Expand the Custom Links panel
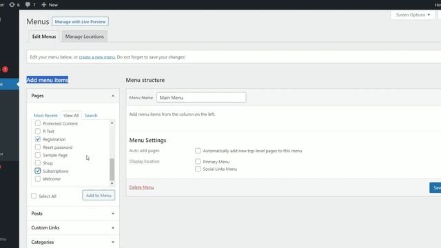The width and height of the screenshot is (441, 248). pos(73,228)
